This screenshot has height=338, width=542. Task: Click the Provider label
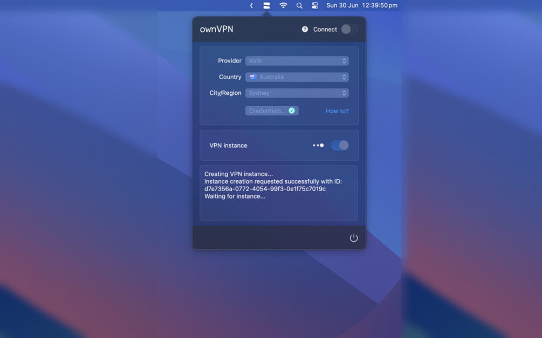click(230, 61)
